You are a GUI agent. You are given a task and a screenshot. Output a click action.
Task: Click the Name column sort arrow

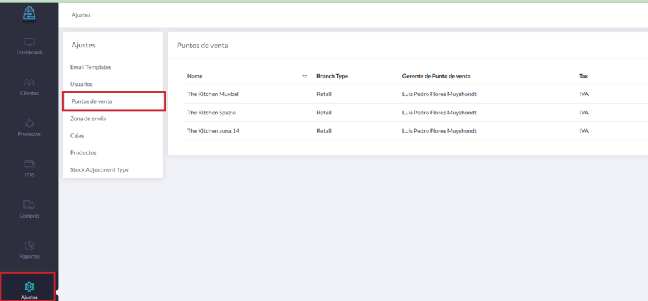304,77
